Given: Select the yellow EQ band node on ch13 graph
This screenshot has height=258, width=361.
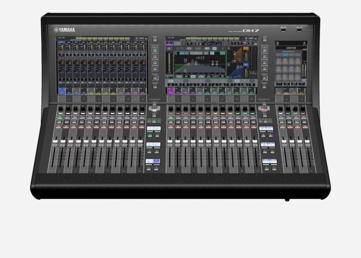Looking at the screenshot, I should (x=213, y=64).
